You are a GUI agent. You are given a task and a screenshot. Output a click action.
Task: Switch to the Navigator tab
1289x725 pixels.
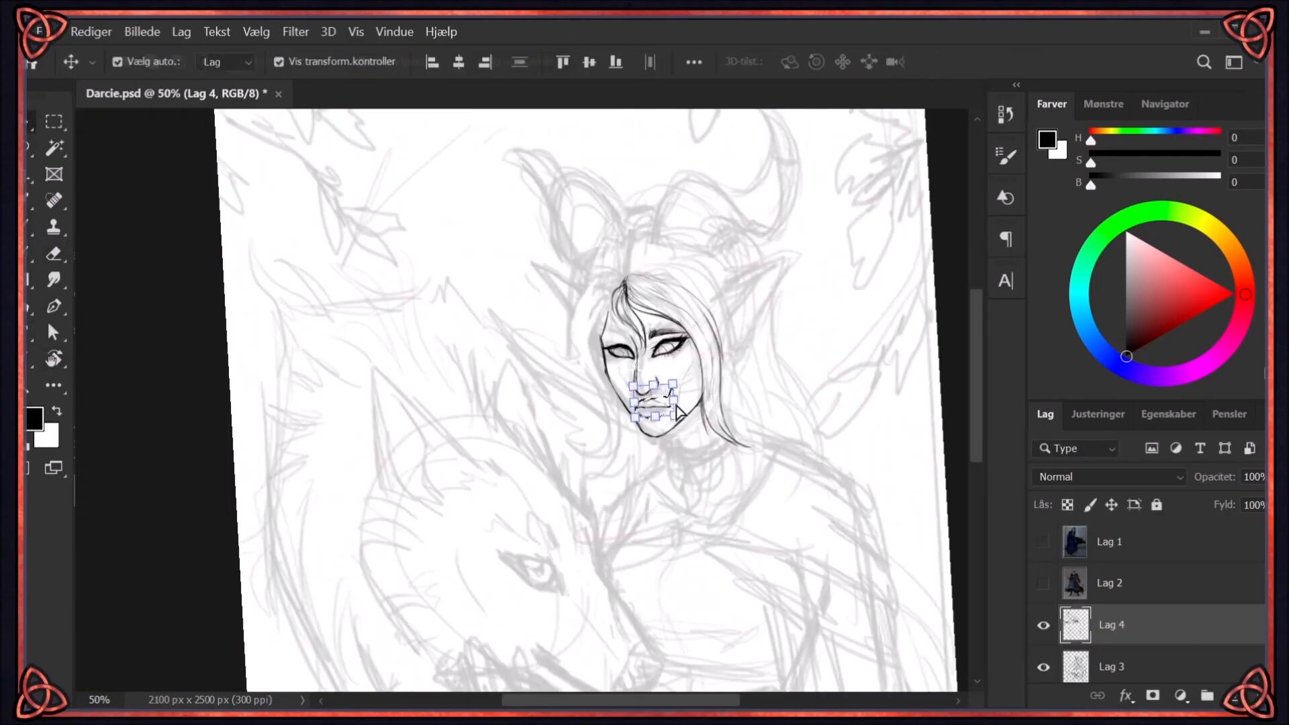click(1164, 104)
